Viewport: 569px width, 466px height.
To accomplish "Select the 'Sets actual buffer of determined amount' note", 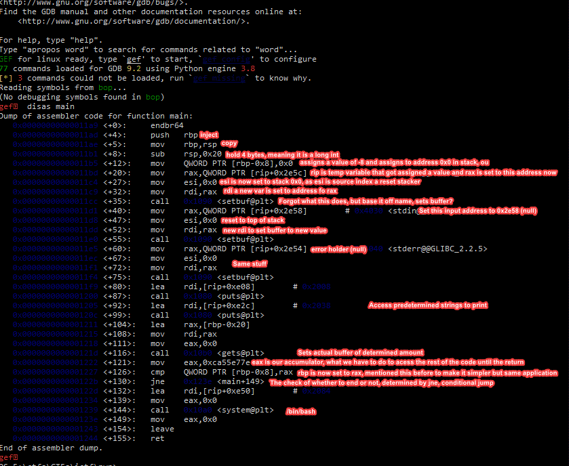I will [x=360, y=353].
